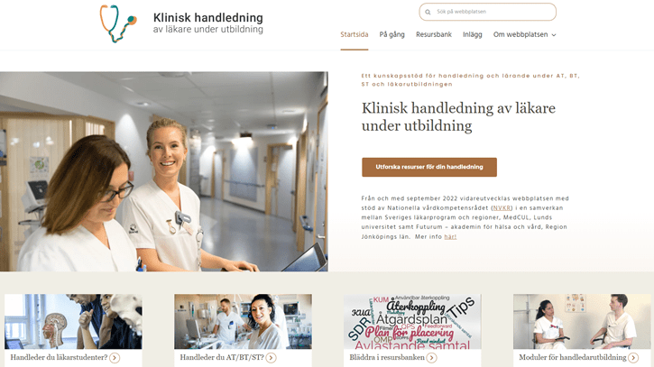Follow the NVKR link
The image size is (654, 367).
(502, 207)
